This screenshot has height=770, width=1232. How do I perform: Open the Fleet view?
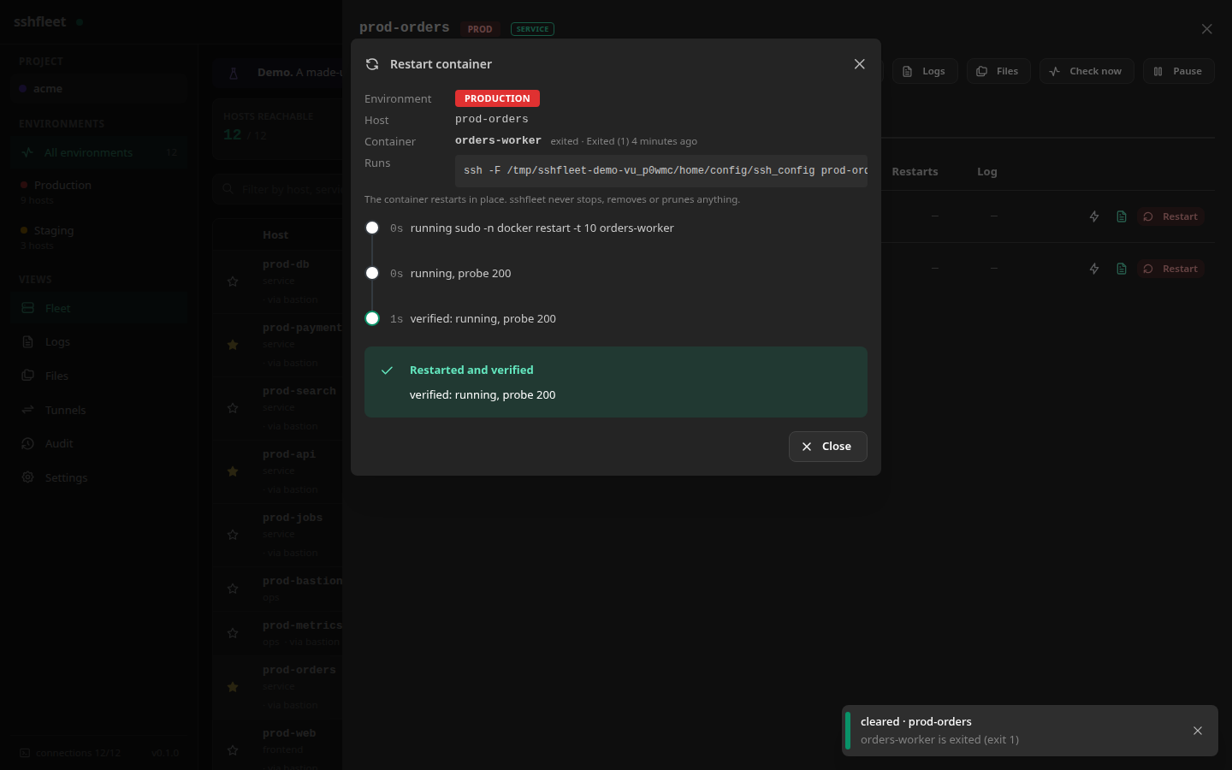(x=99, y=308)
